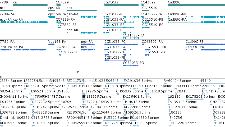
Task: Select protein ncd-PA
Action: pos(6,50)
